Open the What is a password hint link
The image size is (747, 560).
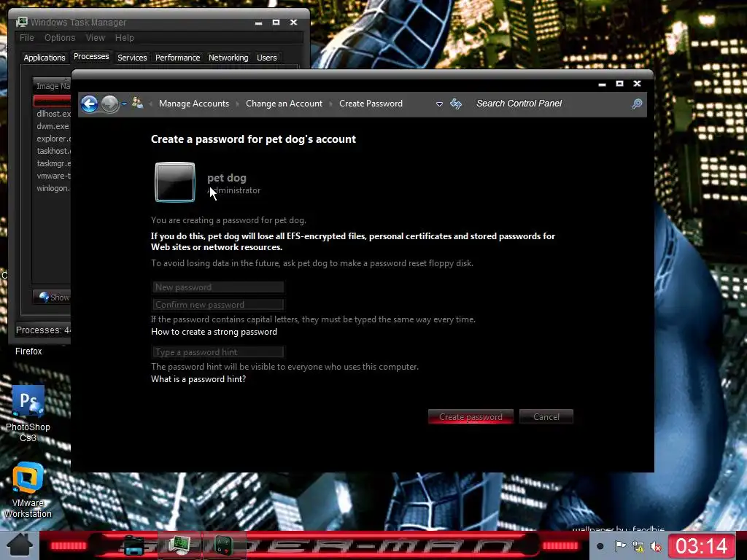pyautogui.click(x=198, y=379)
